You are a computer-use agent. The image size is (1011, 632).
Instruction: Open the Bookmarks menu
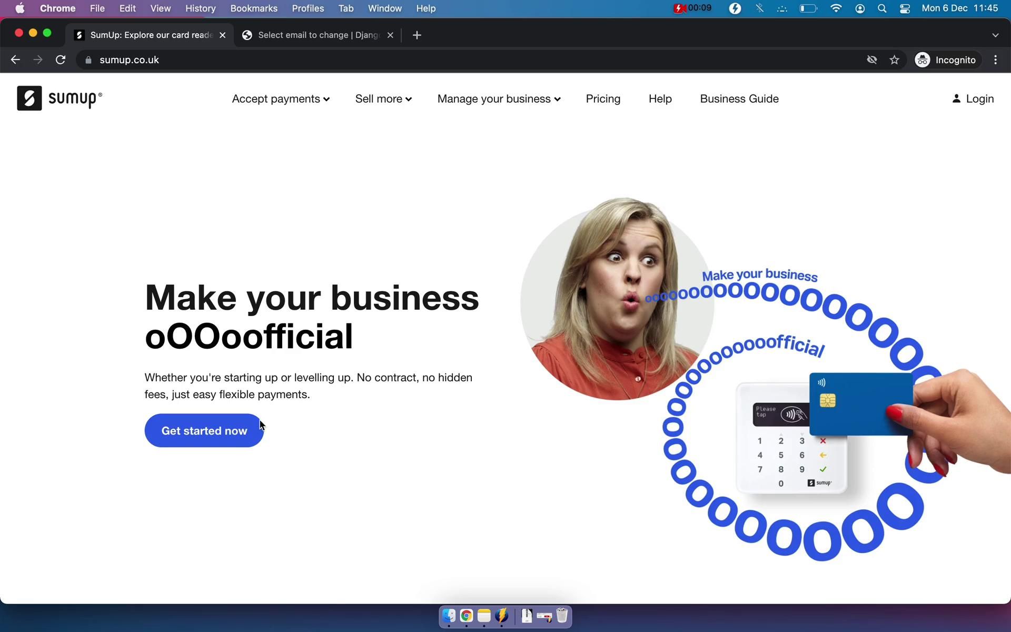tap(254, 8)
